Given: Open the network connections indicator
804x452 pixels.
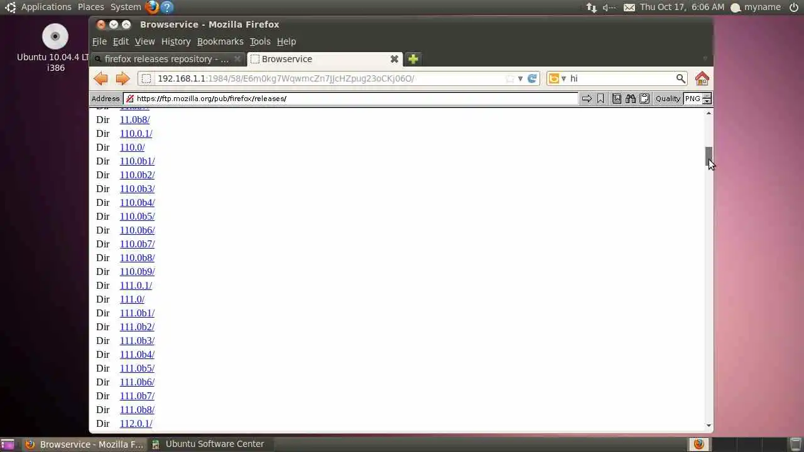Looking at the screenshot, I should coord(591,7).
